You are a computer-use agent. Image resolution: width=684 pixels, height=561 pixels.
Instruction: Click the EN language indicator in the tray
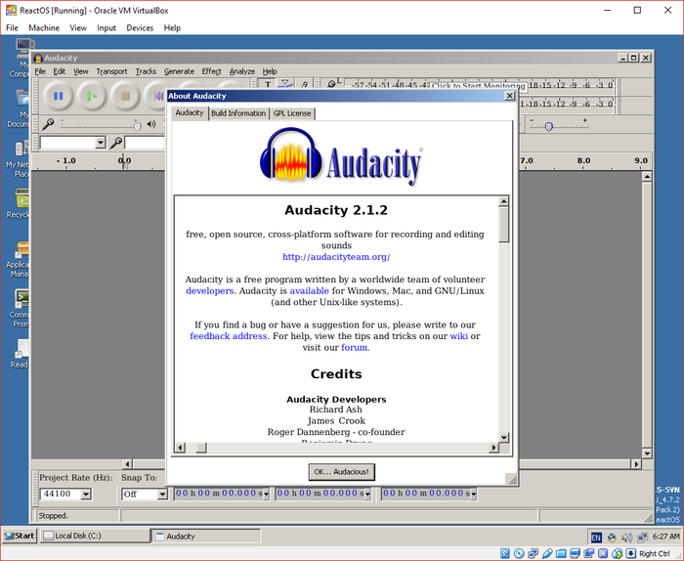[x=595, y=537]
